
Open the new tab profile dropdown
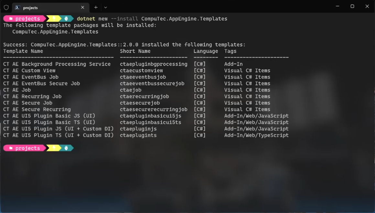tap(105, 7)
